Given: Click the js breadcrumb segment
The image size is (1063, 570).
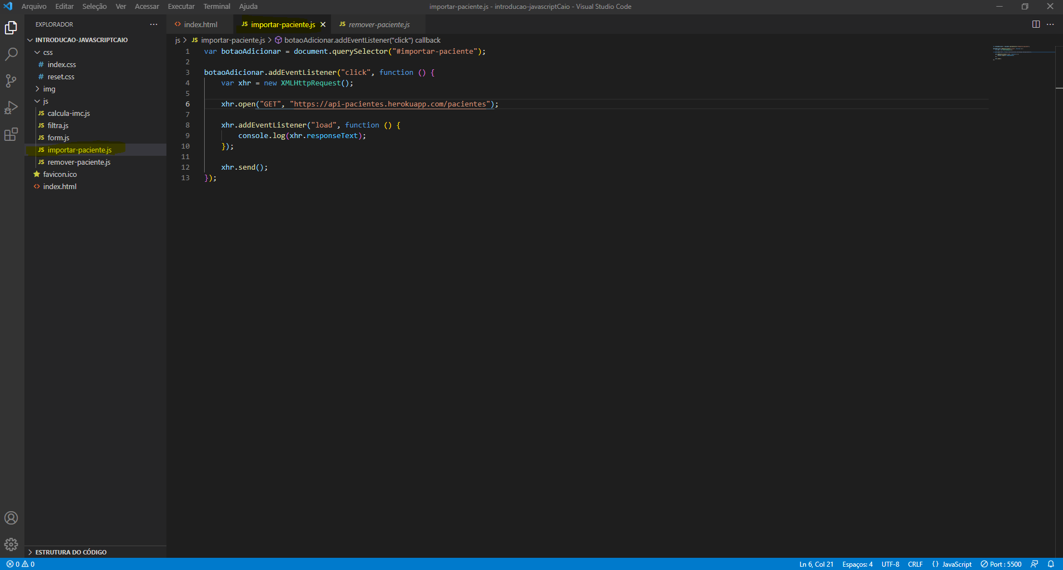Looking at the screenshot, I should (x=178, y=40).
